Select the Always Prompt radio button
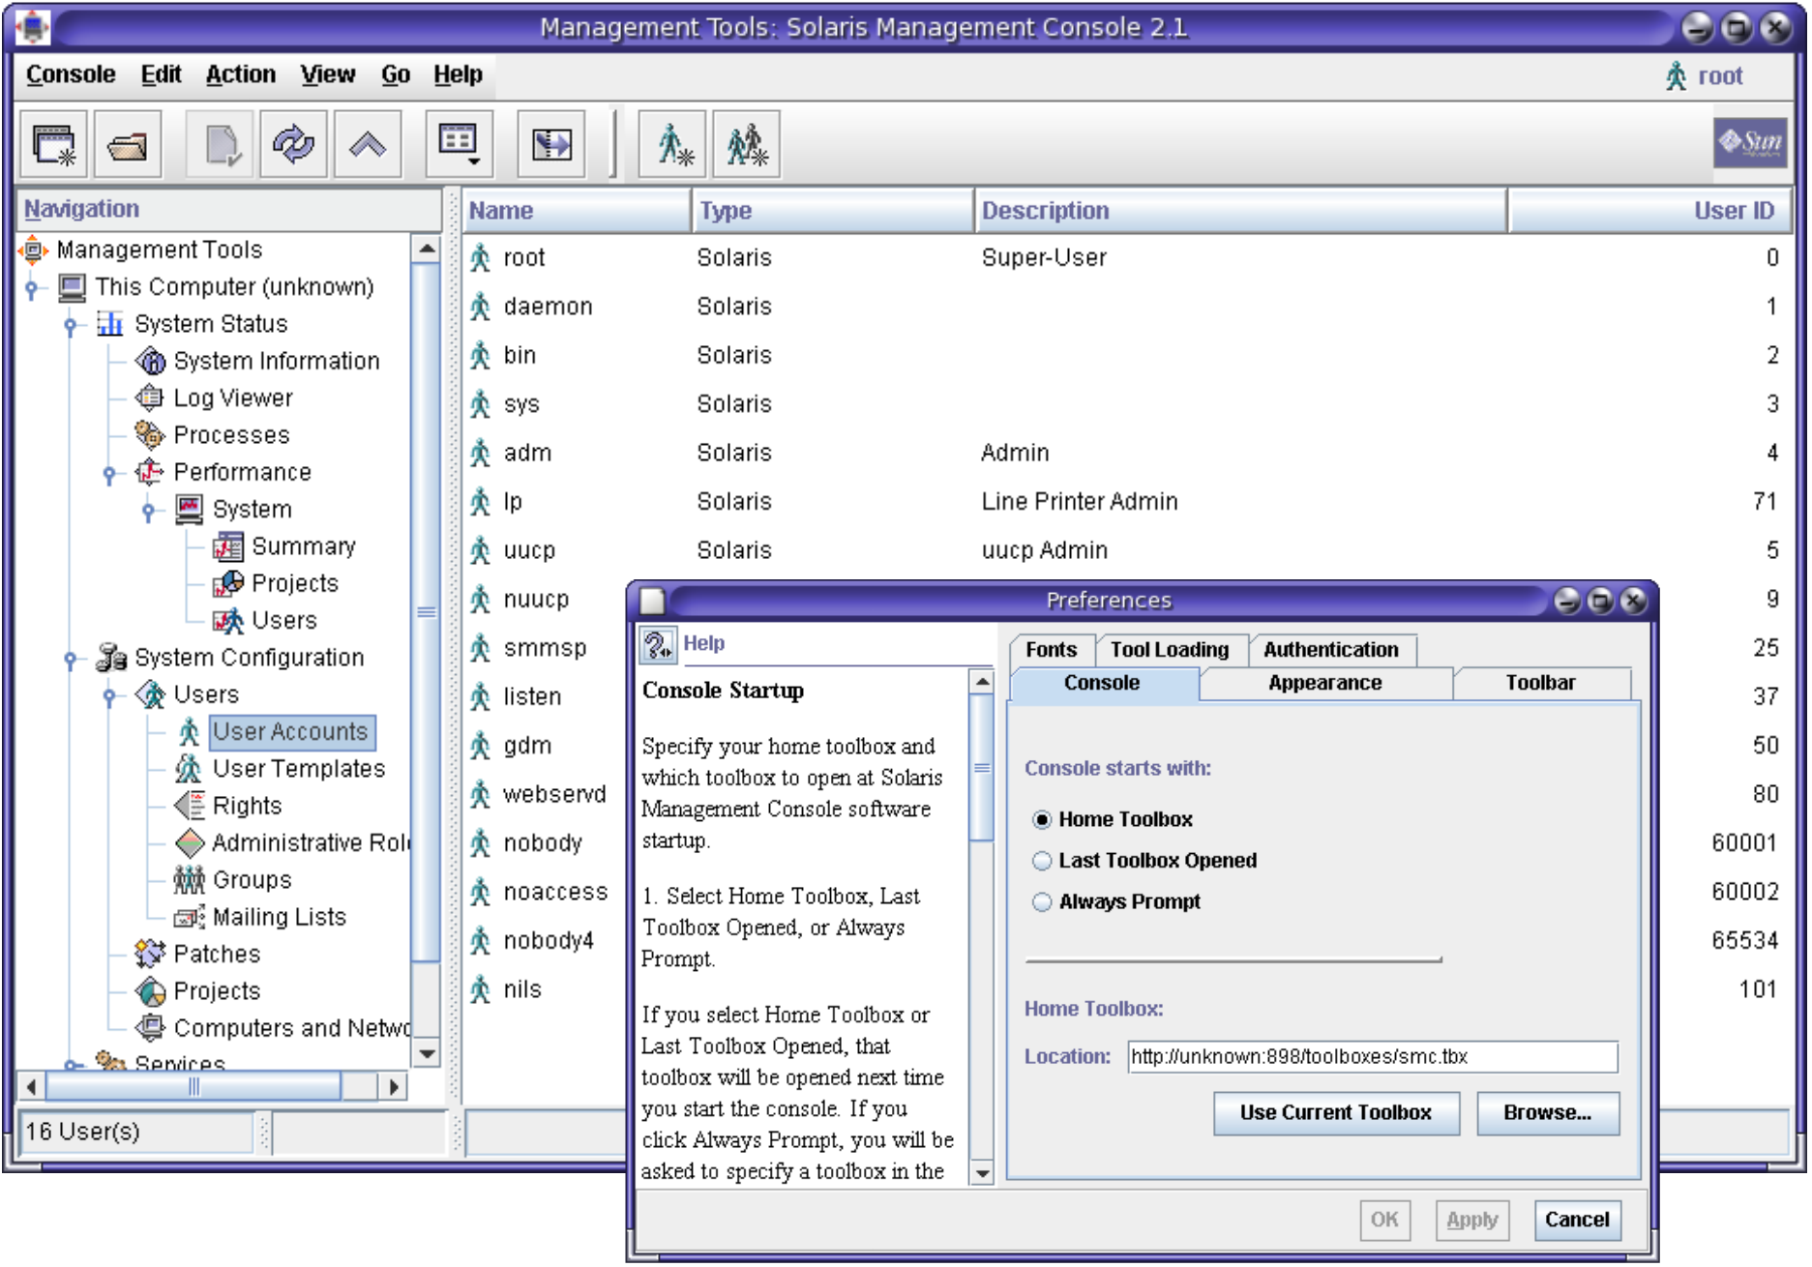The width and height of the screenshot is (1812, 1267). (x=1042, y=902)
